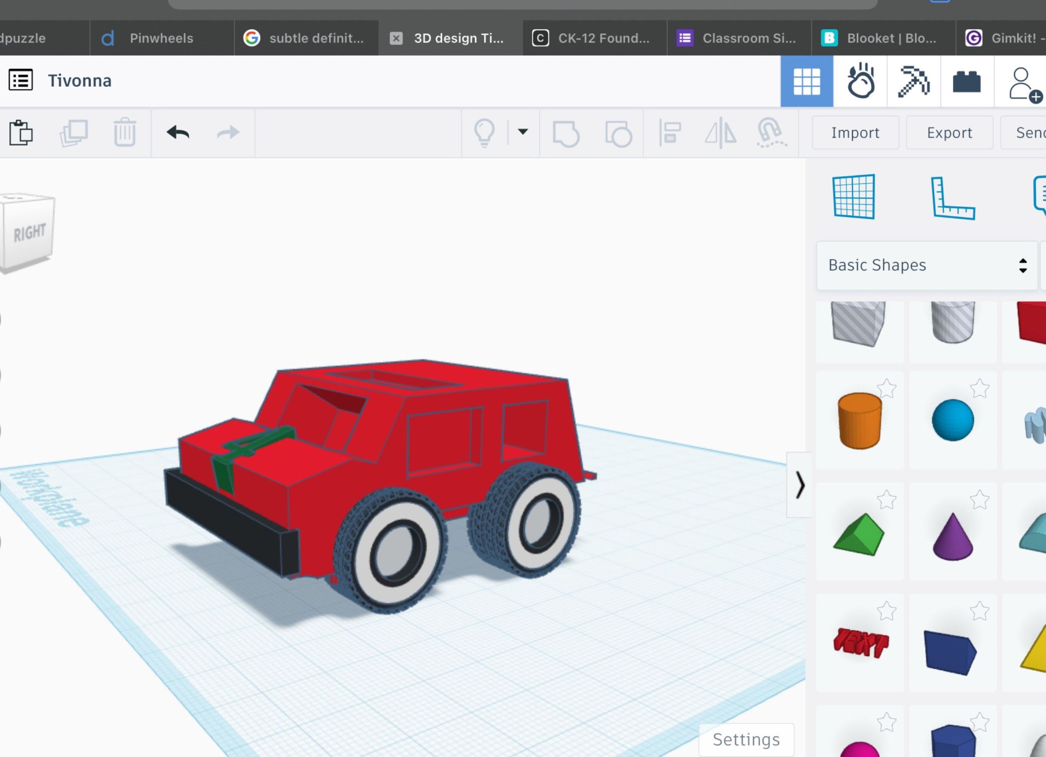1046x757 pixels.
Task: Open the visibility options dropdown arrow
Action: pos(523,132)
